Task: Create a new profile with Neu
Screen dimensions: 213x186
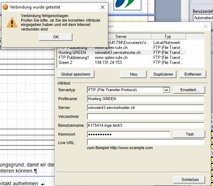Action: point(133,74)
